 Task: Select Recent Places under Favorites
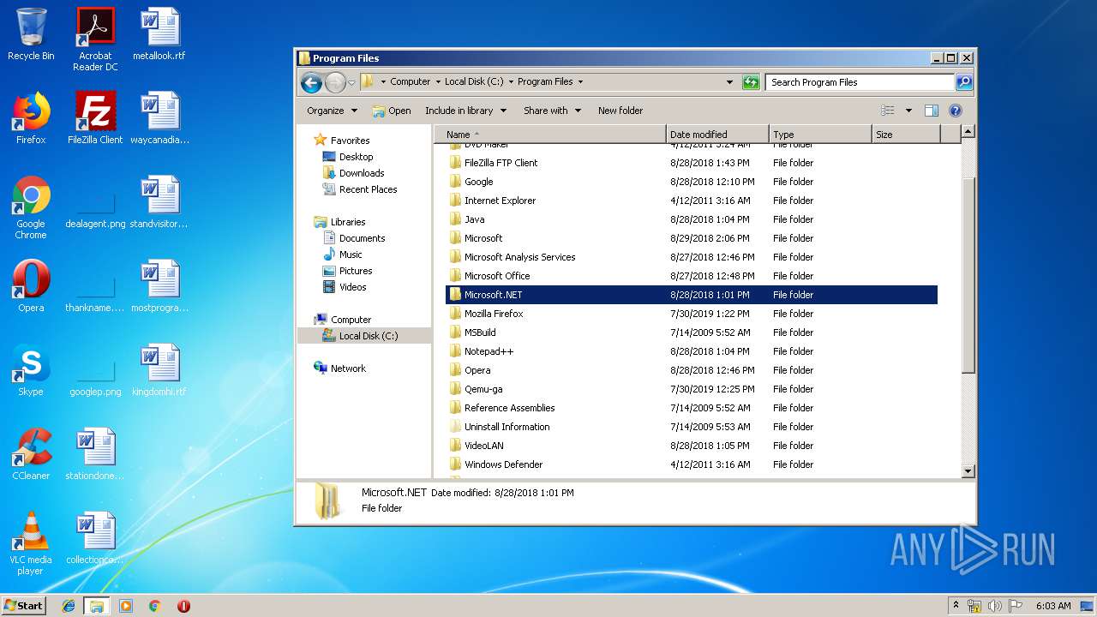360,189
